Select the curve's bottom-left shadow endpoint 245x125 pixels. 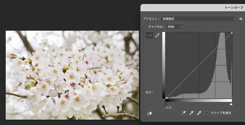166,98
